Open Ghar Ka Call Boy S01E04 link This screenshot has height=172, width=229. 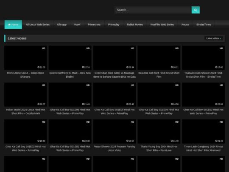[159, 111]
